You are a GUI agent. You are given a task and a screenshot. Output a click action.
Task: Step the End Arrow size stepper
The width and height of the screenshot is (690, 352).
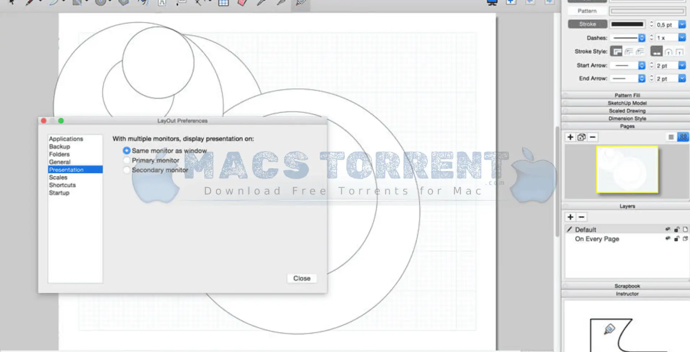click(x=651, y=79)
